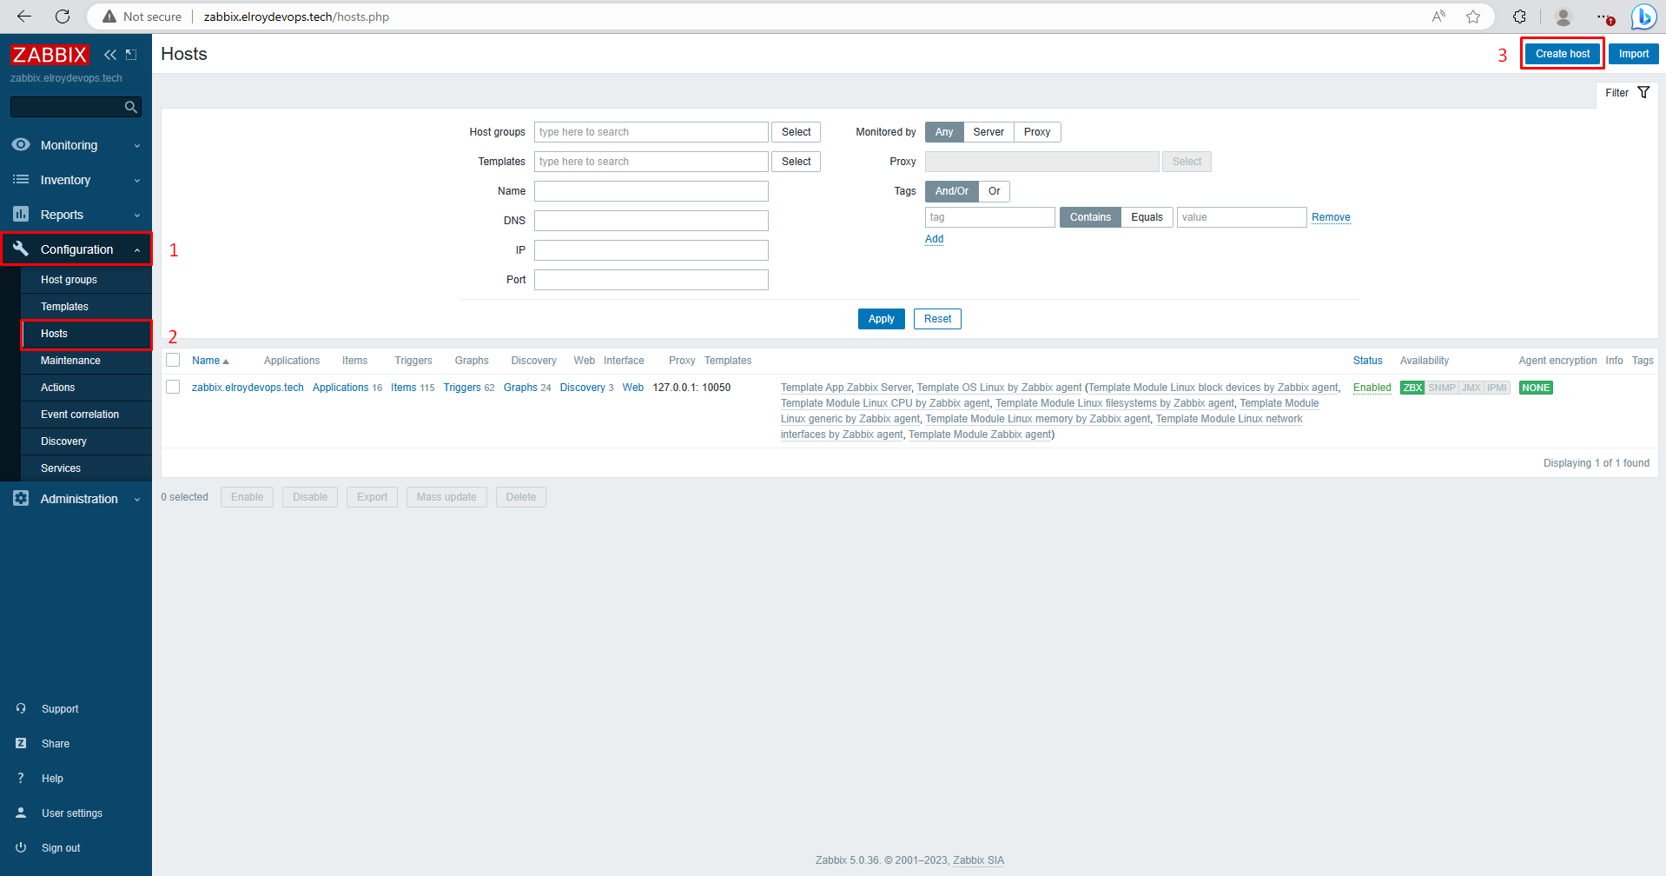Image resolution: width=1666 pixels, height=876 pixels.
Task: Click the favorites star icon in the address bar
Action: coord(1473,17)
